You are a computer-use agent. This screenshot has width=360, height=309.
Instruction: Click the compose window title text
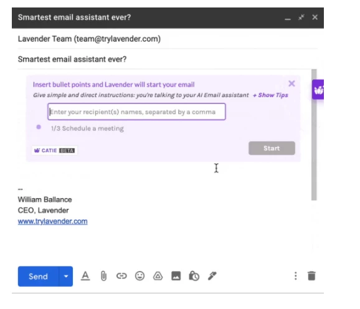74,17
